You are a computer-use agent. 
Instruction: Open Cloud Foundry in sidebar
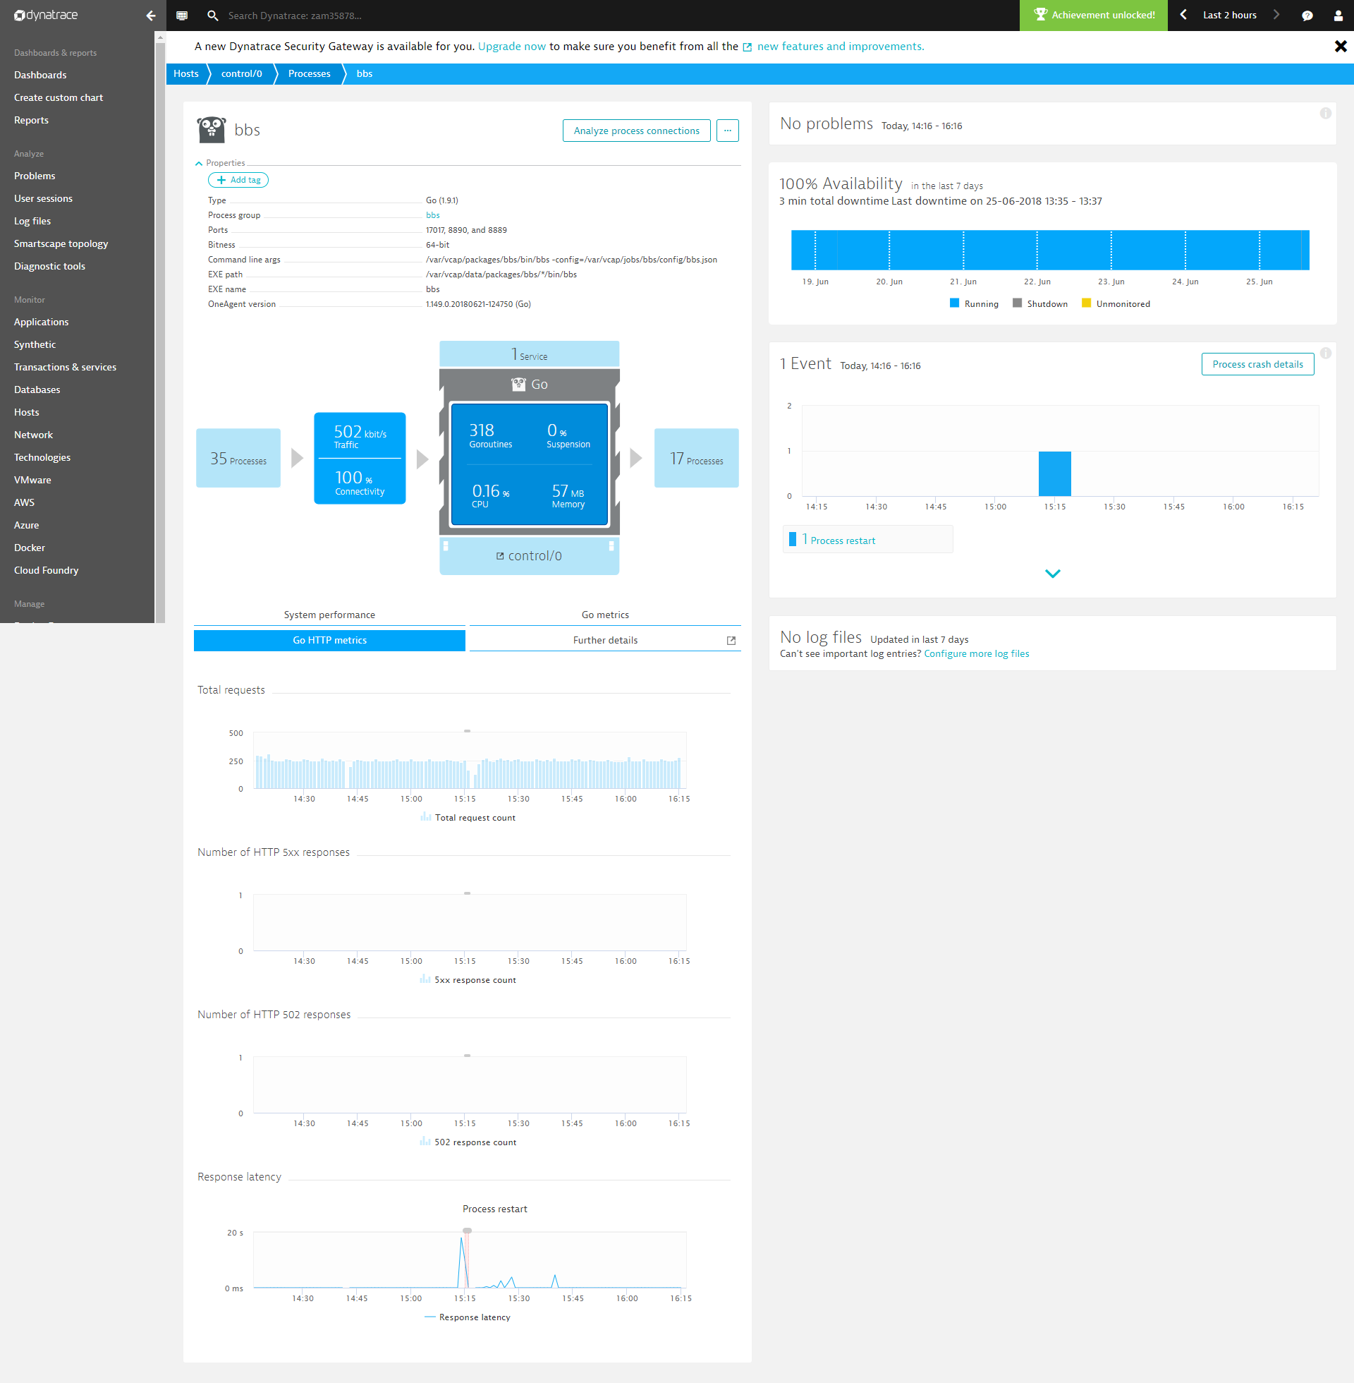47,571
